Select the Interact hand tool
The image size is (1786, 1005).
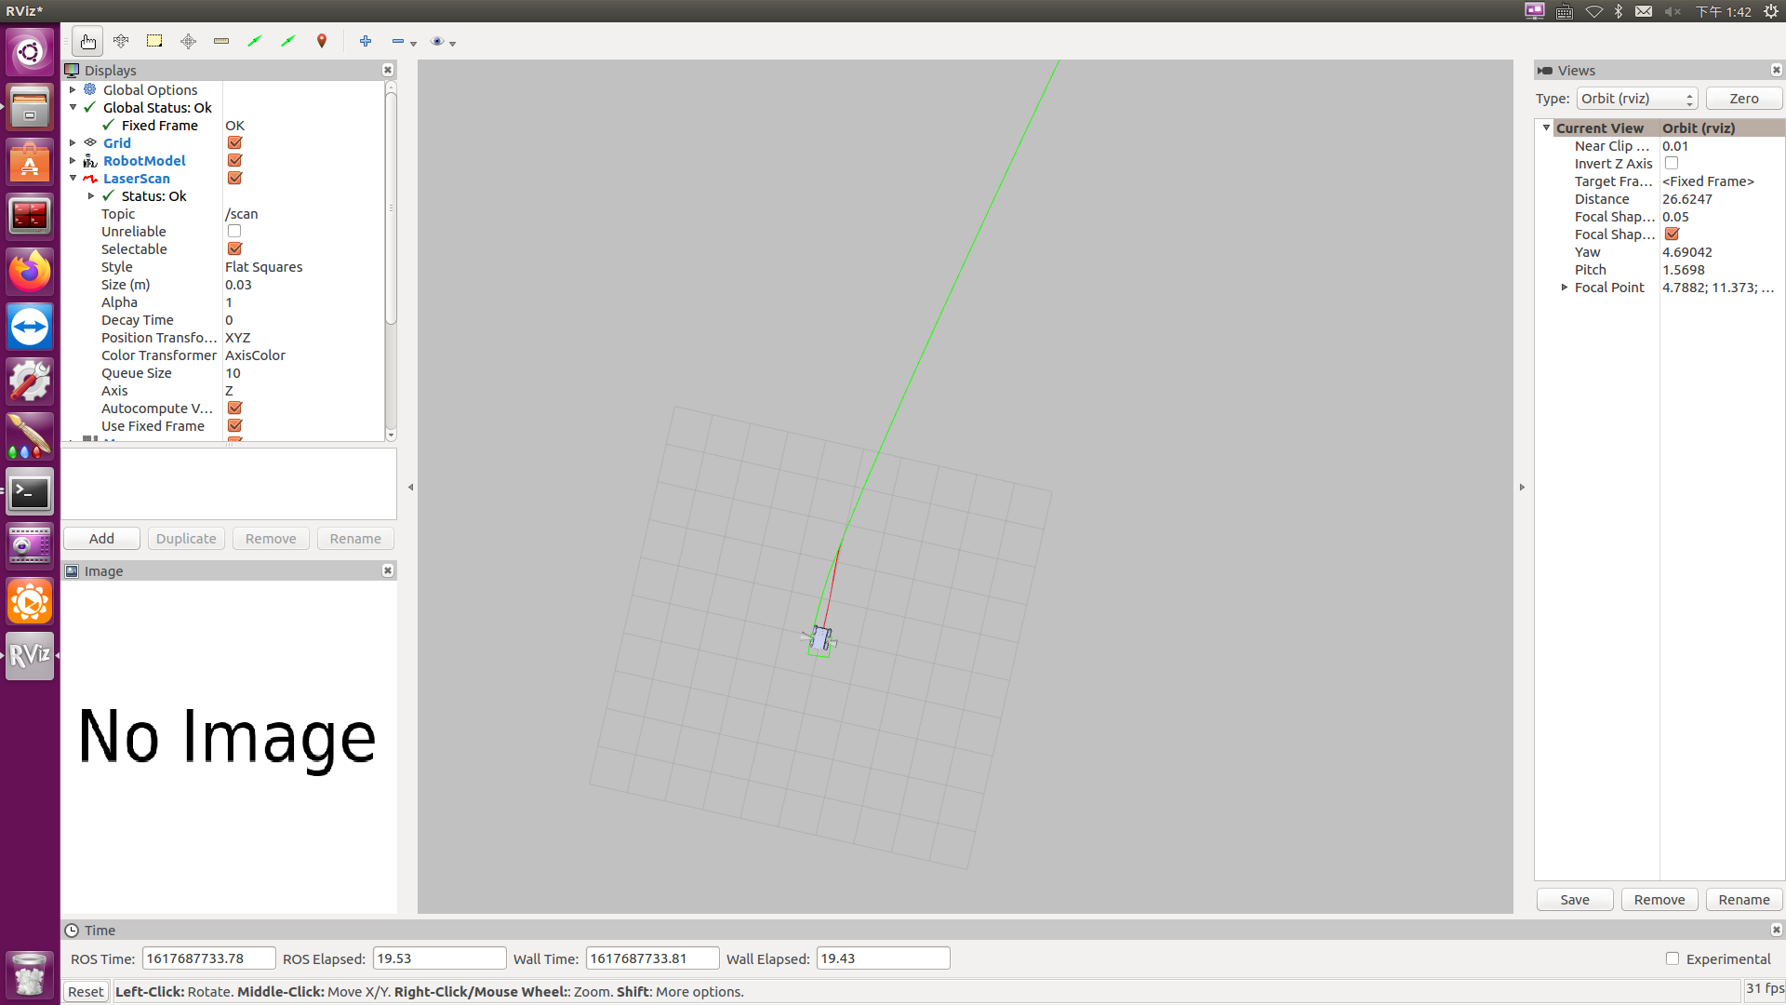point(87,41)
